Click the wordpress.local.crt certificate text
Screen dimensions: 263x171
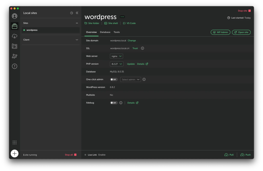(120, 48)
